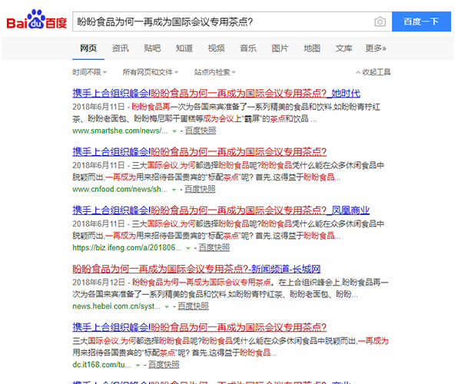461x384 pixels.
Task: Click green arrow next to dc.it168.com URL
Action: point(139,364)
